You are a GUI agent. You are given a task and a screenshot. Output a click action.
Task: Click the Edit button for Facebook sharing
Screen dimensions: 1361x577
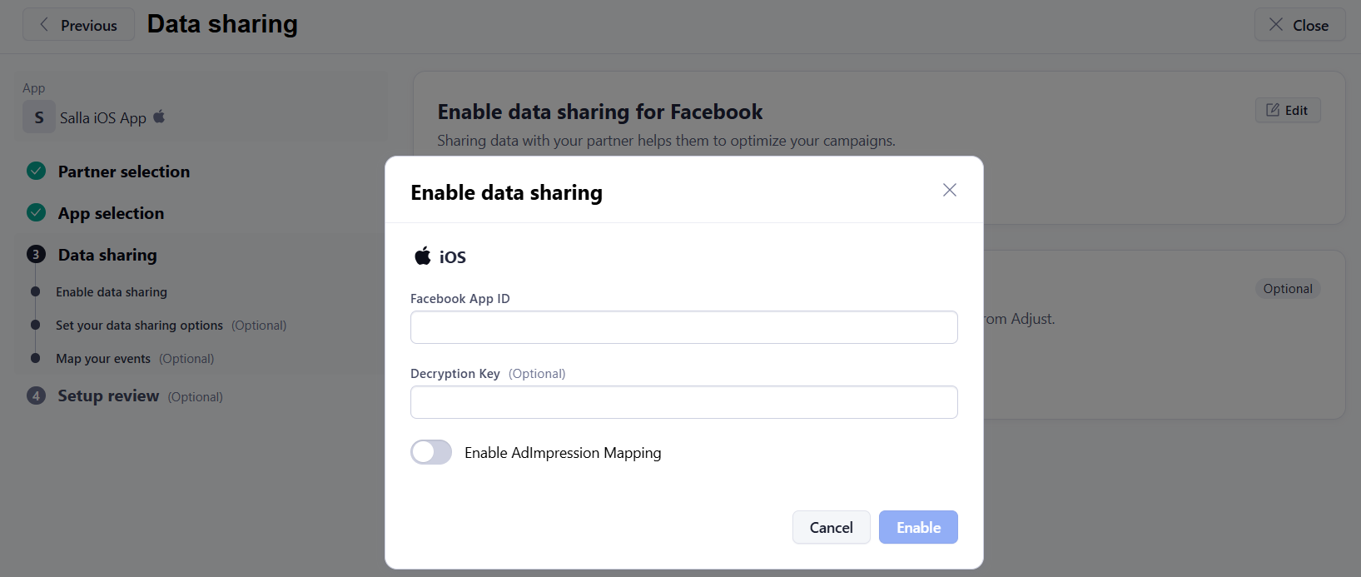[1287, 110]
